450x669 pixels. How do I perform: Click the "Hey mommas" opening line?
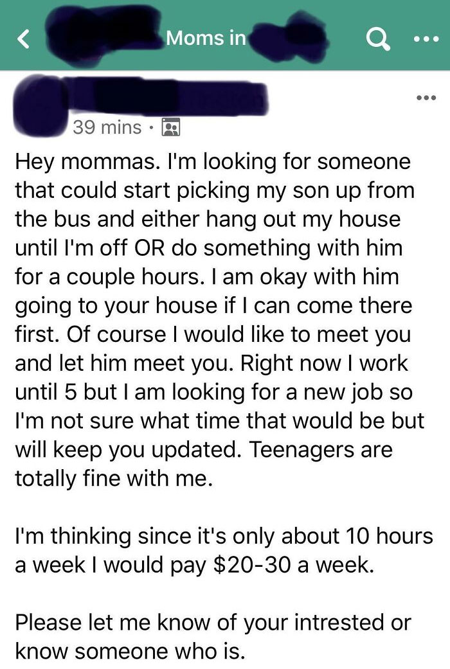(213, 162)
